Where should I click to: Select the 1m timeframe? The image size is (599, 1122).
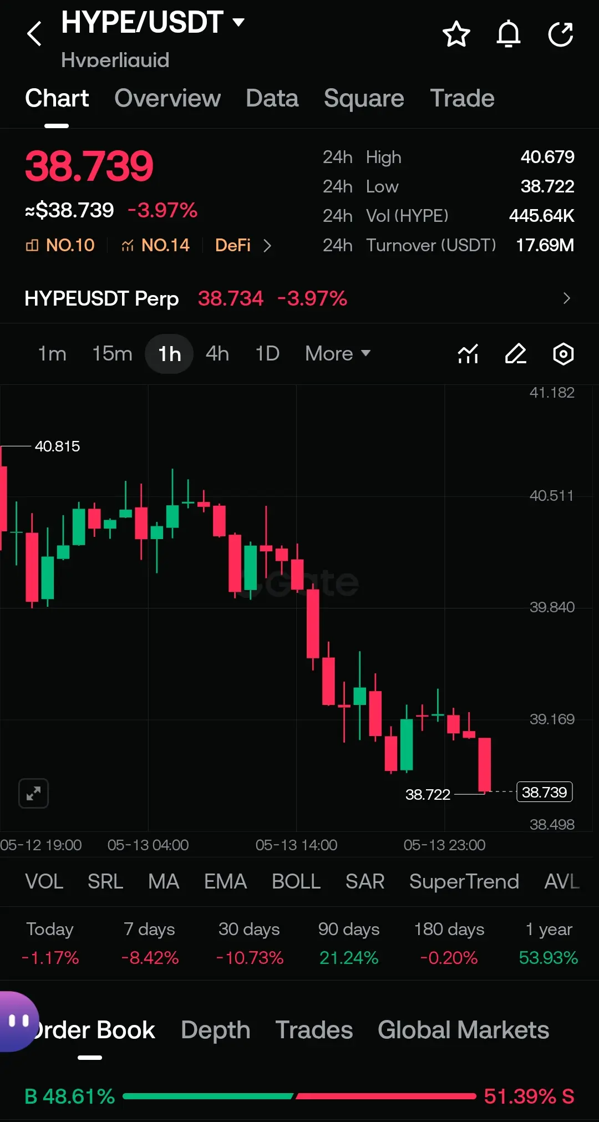52,353
